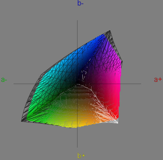The height and width of the screenshot is (160, 163).
Task: Click the right-side vertex of the black wireframe
Action: pyautogui.click(x=122, y=61)
